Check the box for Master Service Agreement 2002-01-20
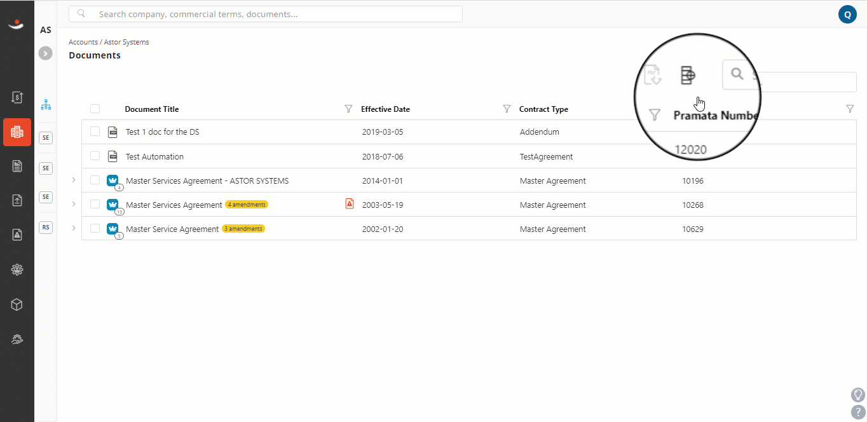Screen dimensions: 867x422 pyautogui.click(x=95, y=228)
